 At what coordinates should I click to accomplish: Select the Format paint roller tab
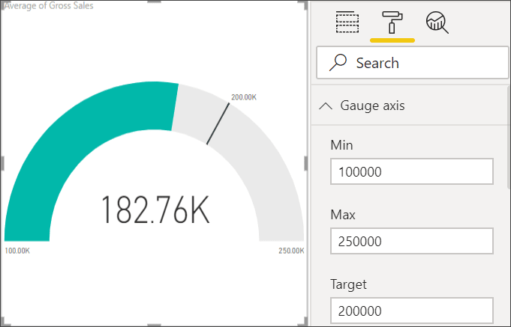pos(392,22)
